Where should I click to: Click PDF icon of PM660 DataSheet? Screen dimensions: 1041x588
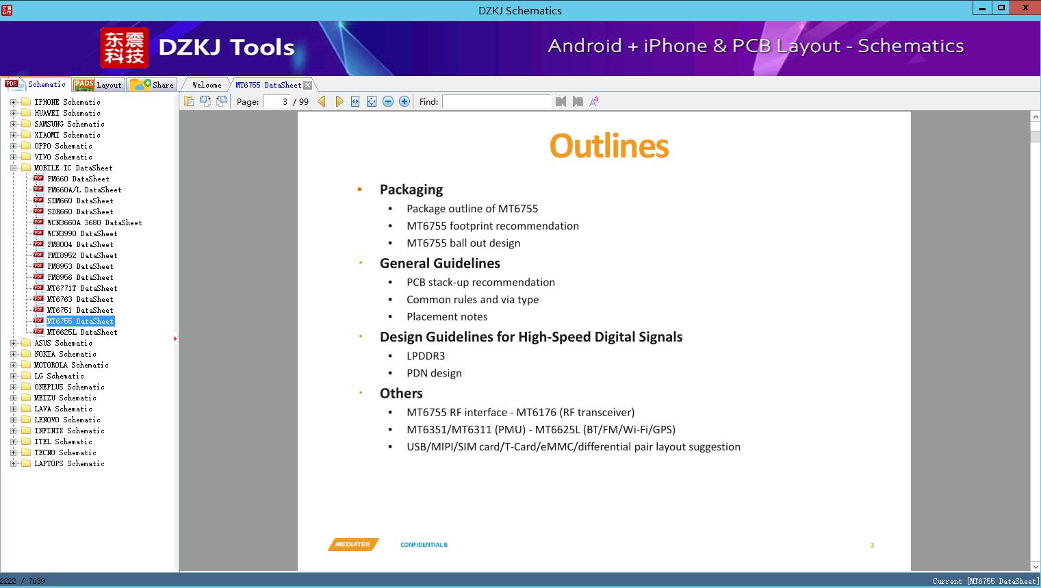38,178
